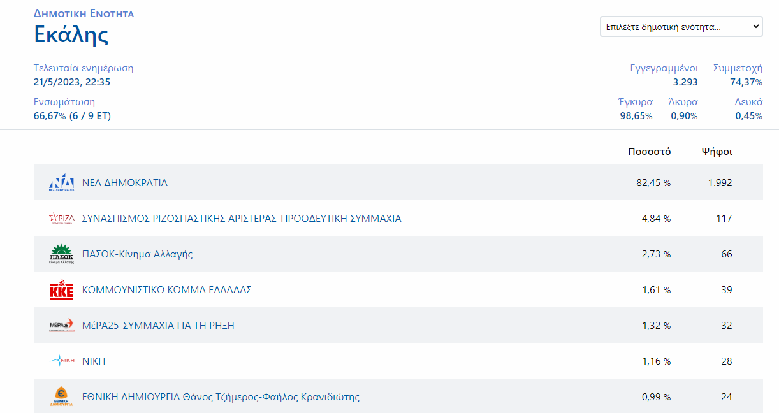The image size is (779, 413).
Task: Select the 32 votes value
Action: coord(727,325)
